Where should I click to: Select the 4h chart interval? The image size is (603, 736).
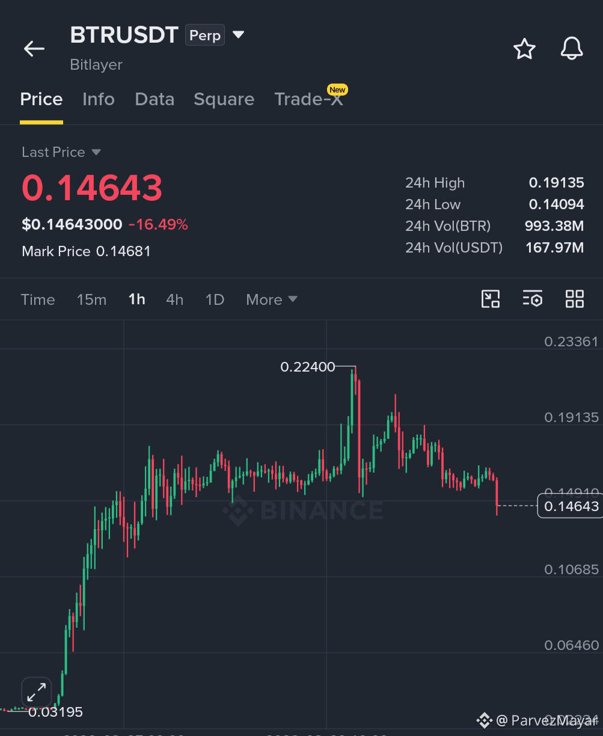click(x=175, y=299)
